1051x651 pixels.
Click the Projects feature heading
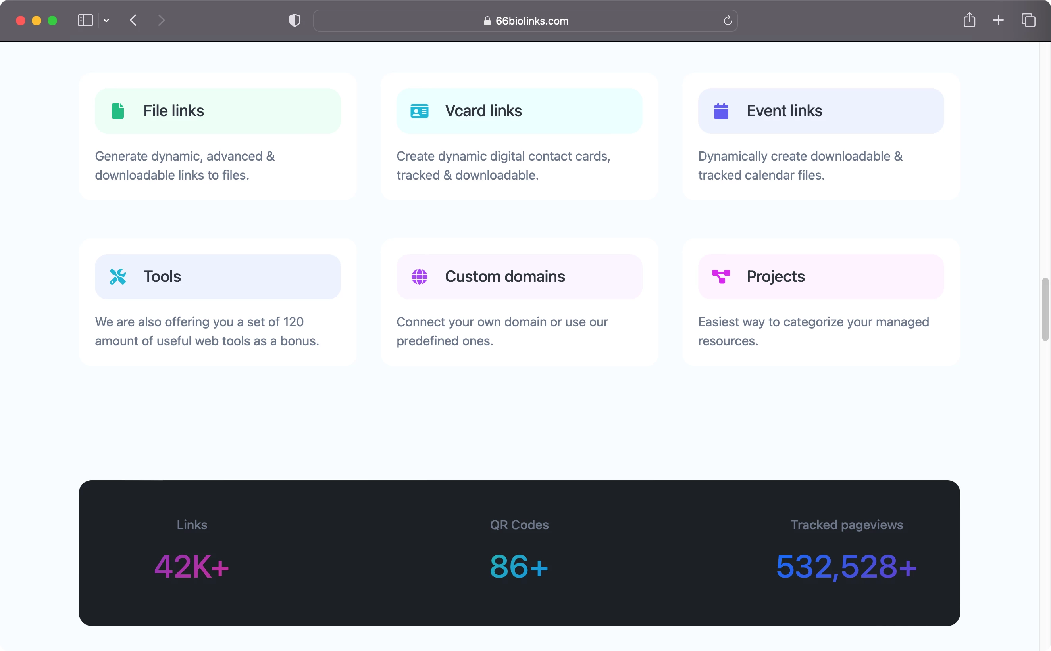775,277
